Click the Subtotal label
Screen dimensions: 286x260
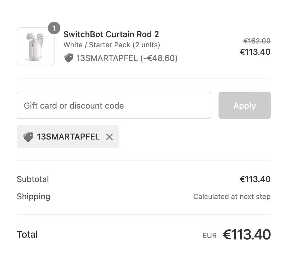33,179
